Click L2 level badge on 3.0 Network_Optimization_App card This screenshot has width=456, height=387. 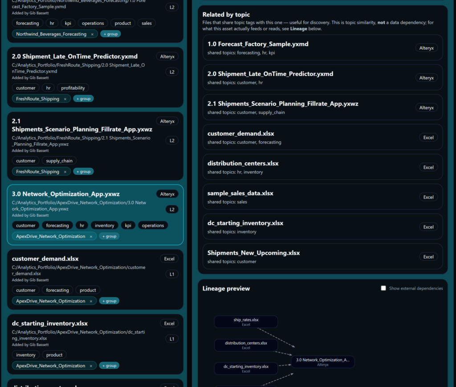[172, 210]
